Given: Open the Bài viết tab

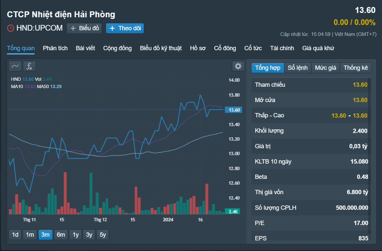Looking at the screenshot, I should (x=85, y=48).
